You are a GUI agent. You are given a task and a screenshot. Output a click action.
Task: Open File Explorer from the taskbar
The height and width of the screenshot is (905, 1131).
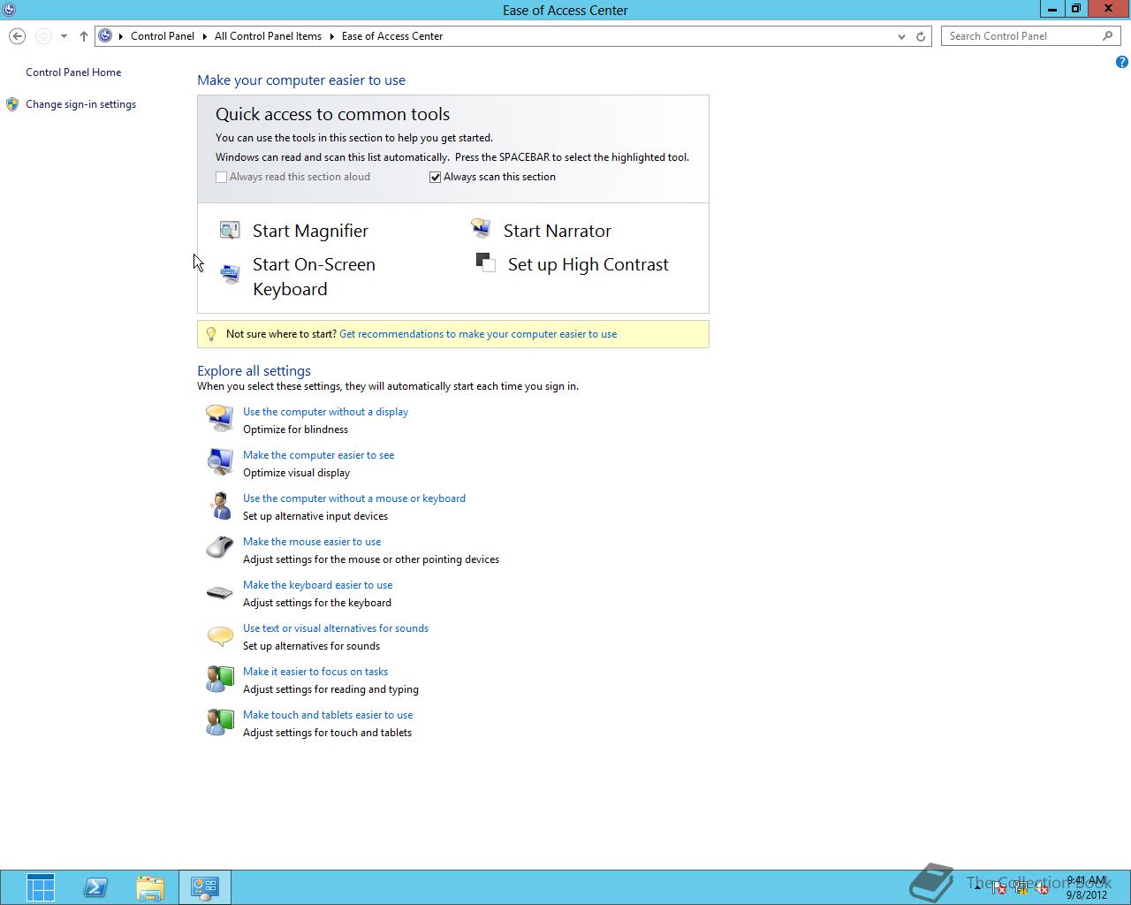tap(150, 887)
